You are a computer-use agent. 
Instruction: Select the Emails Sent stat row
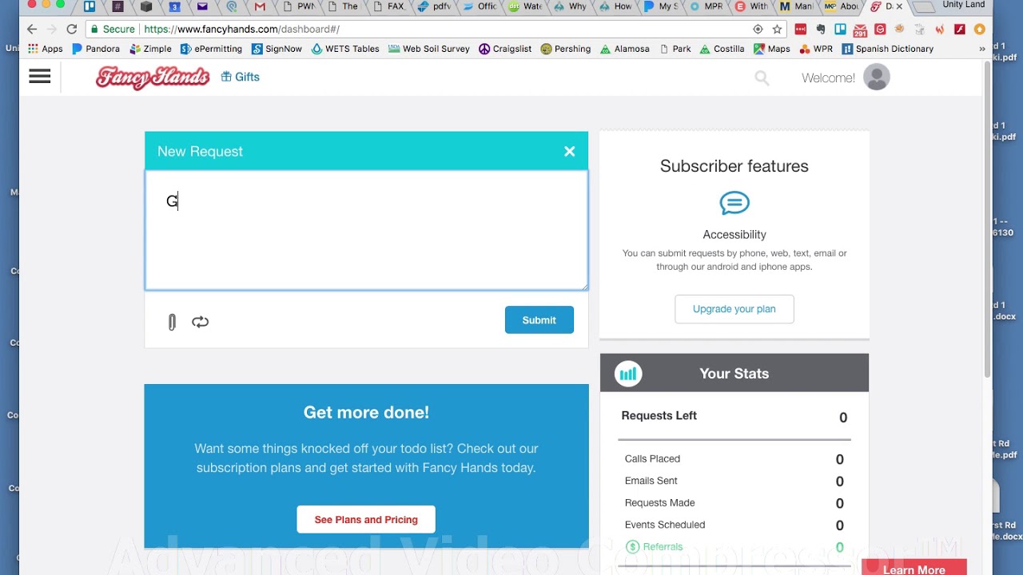(x=734, y=481)
